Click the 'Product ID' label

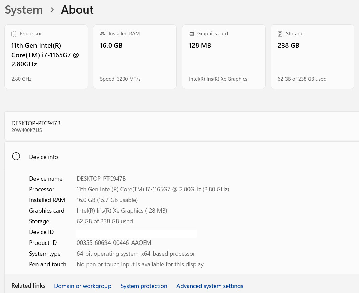(x=43, y=243)
